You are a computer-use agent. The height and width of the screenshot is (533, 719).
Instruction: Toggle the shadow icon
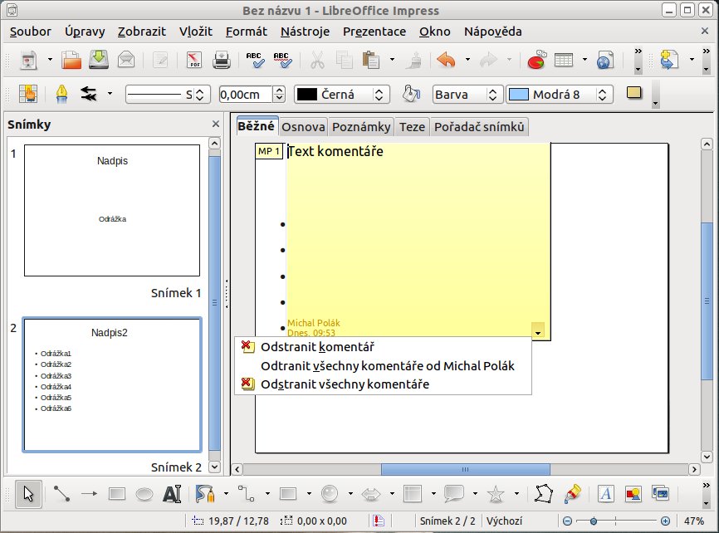coord(634,93)
